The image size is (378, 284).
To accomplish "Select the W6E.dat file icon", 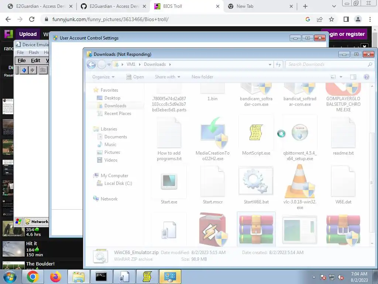I will (343, 181).
